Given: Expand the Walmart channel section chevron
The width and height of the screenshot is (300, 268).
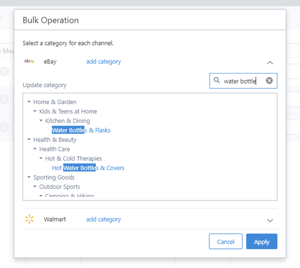Looking at the screenshot, I should pyautogui.click(x=270, y=220).
